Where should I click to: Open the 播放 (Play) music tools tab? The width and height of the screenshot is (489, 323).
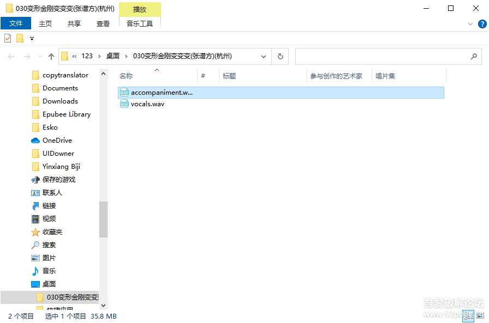(139, 9)
